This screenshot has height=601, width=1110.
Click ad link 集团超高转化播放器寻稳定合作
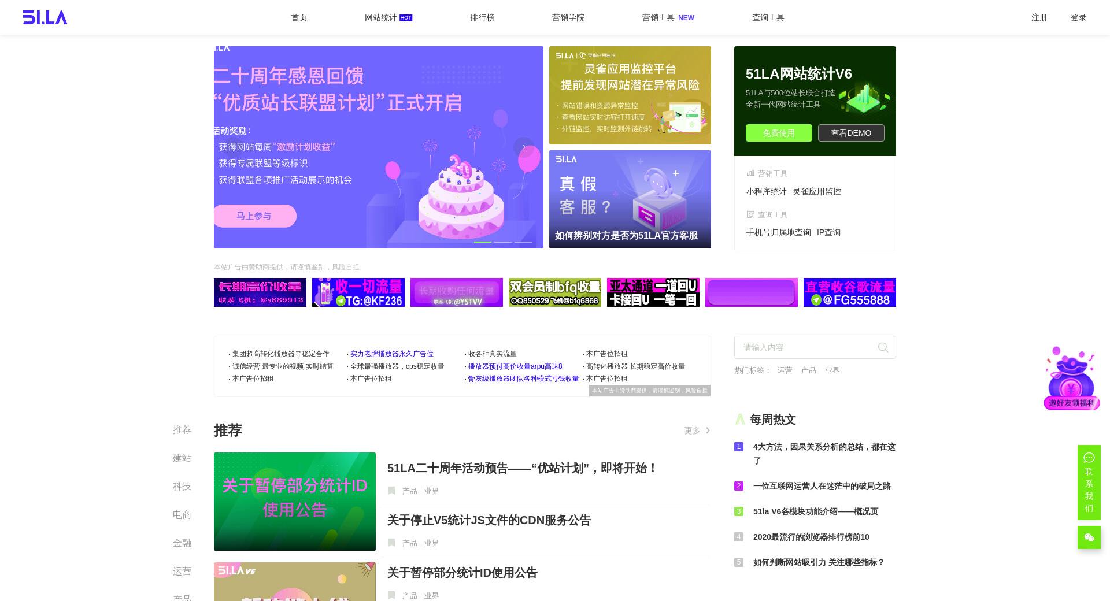280,354
